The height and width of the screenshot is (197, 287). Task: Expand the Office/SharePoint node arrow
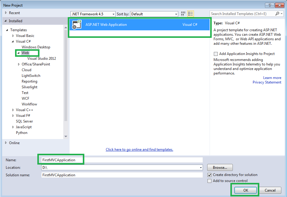[19, 64]
